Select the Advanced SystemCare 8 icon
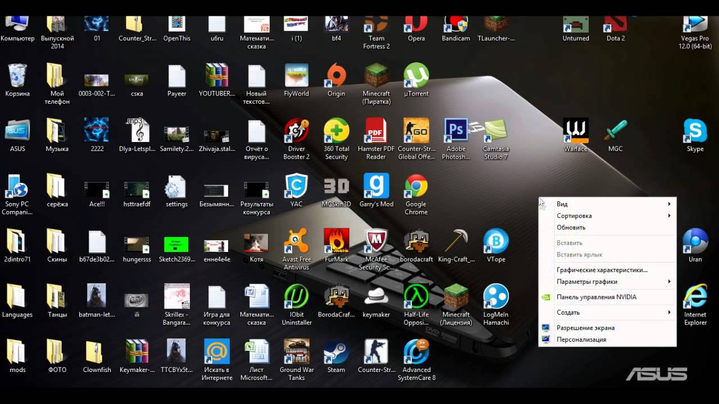The width and height of the screenshot is (719, 404). point(416,360)
